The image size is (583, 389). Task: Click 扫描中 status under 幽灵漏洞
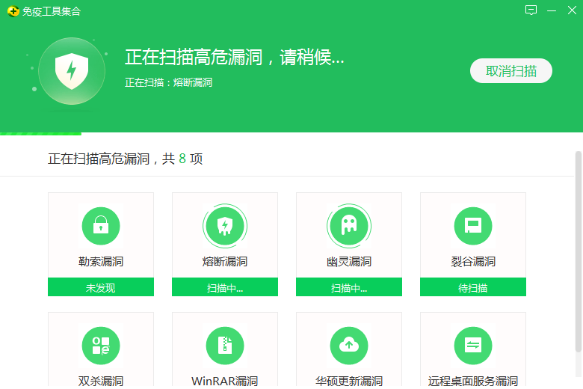pos(349,287)
